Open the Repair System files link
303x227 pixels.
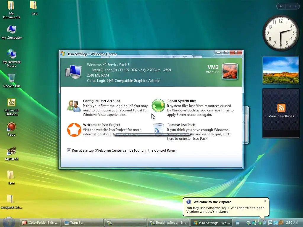tap(182, 101)
